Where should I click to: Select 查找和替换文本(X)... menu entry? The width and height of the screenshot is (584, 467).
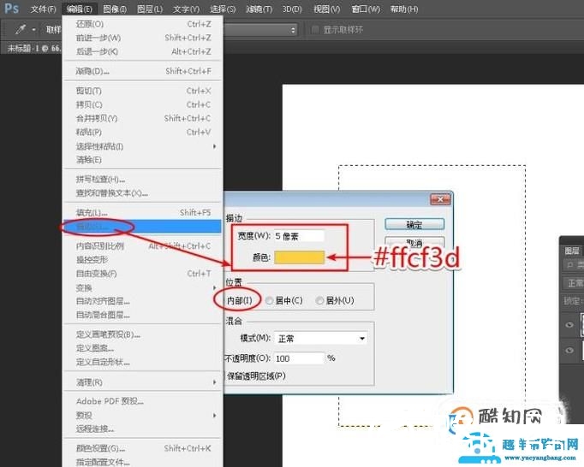tap(143, 193)
